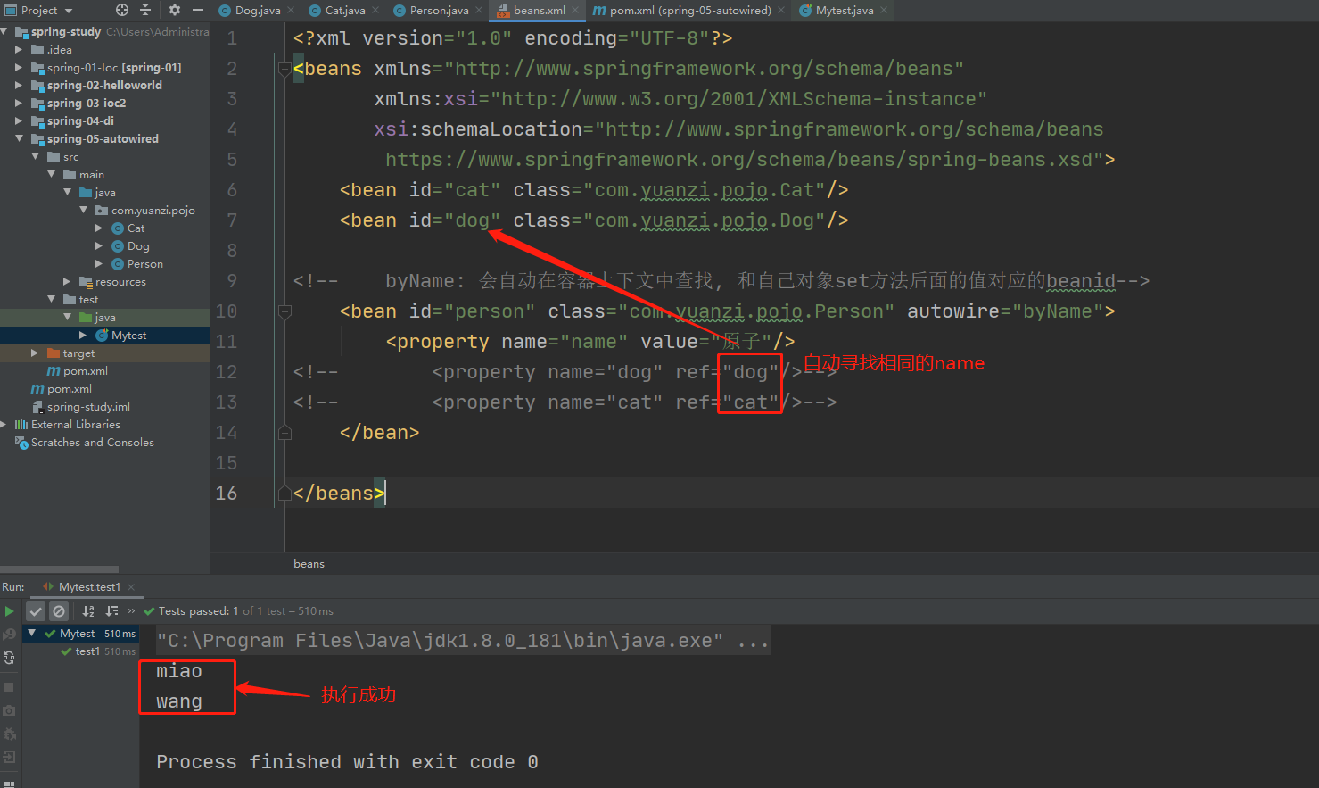Close Dog.java tab
The height and width of the screenshot is (788, 1319).
pyautogui.click(x=291, y=11)
